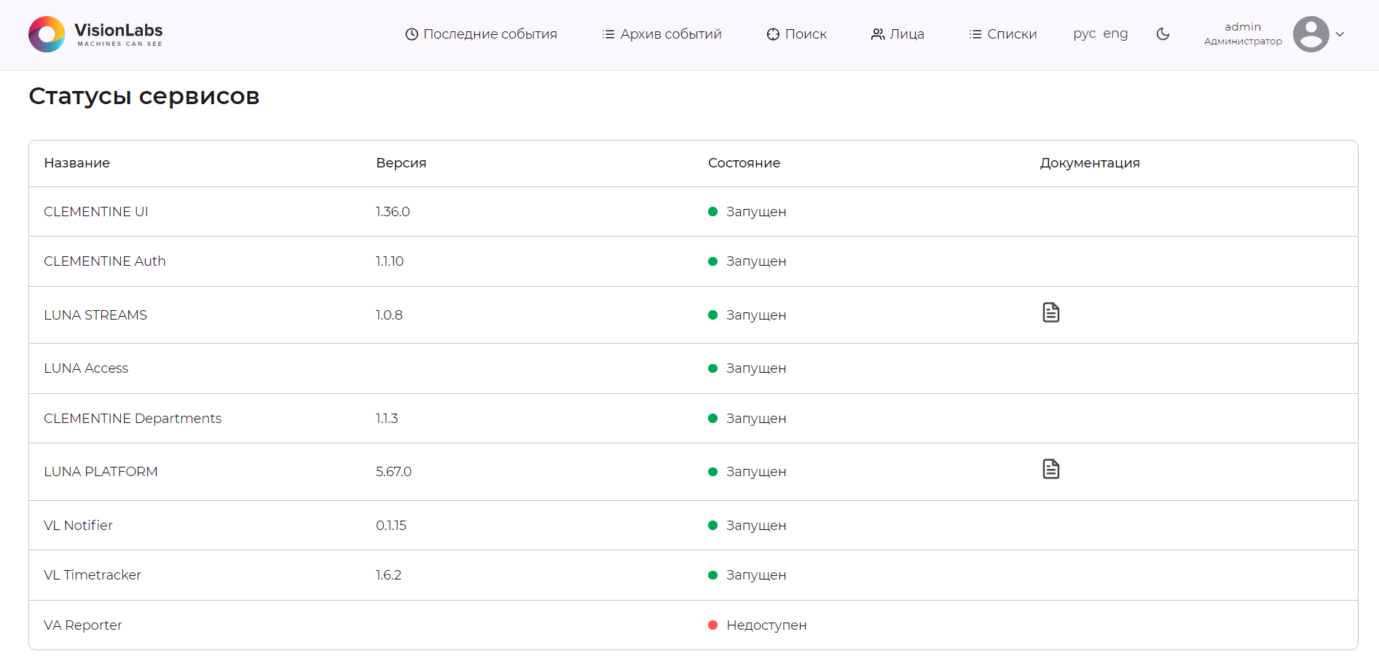Click version 1.36.0 cell
Screen dimensions: 1379x664
[393, 212]
